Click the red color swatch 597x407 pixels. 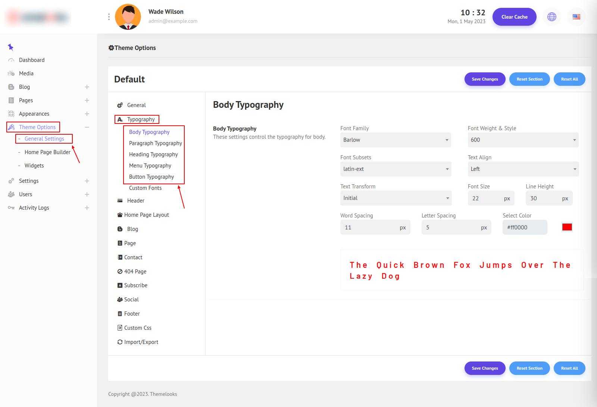click(x=567, y=227)
